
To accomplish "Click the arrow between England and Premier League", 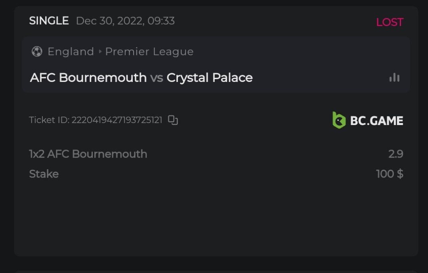I will pyautogui.click(x=100, y=52).
